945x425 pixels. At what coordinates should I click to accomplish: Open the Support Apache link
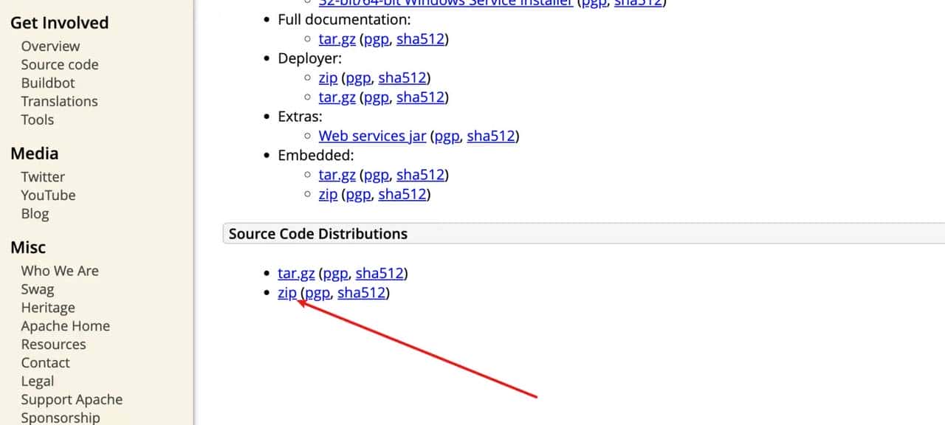pos(72,400)
